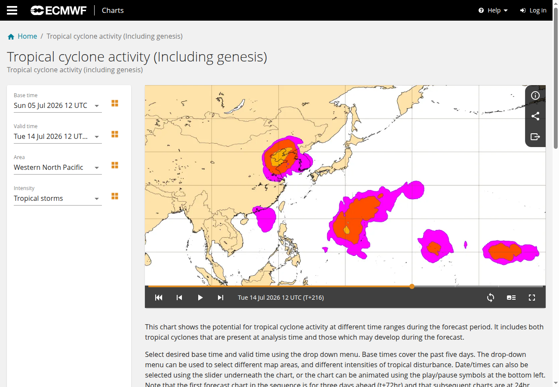This screenshot has height=387, width=559.
Task: Open the Help menu
Action: [x=493, y=10]
